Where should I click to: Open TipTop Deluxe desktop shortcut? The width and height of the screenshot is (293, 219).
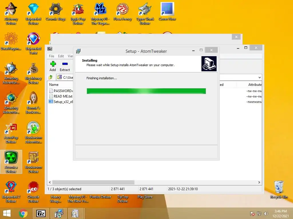(x=122, y=199)
